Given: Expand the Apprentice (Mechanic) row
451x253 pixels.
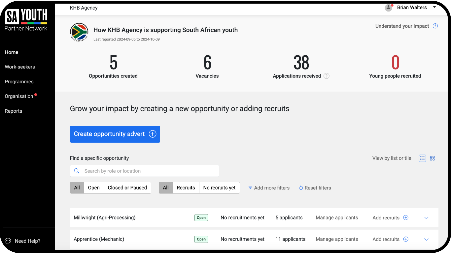Looking at the screenshot, I should pyautogui.click(x=426, y=239).
